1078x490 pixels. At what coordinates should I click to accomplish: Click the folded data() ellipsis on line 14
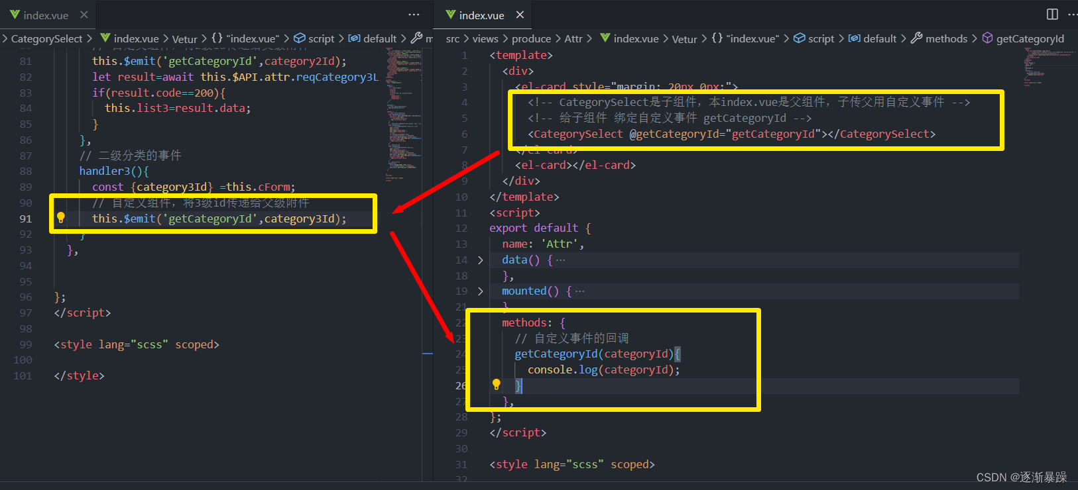[561, 260]
